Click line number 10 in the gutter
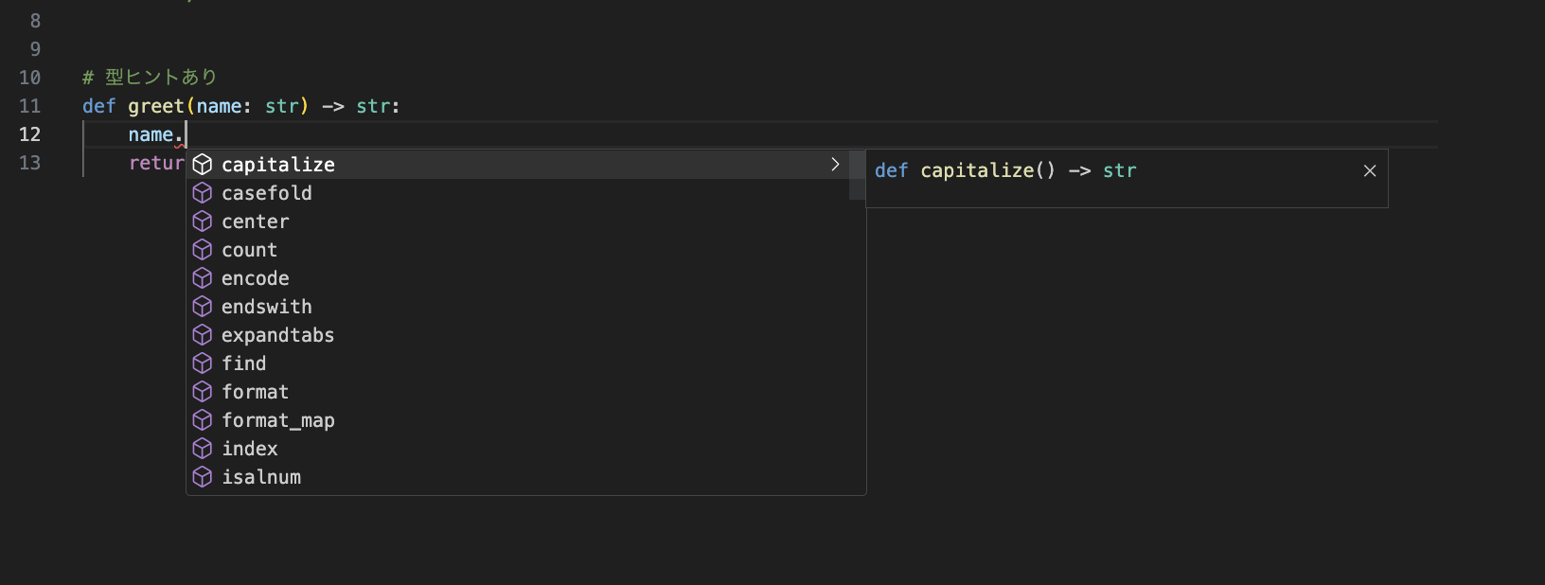Screen dimensions: 1545x585 pos(30,78)
